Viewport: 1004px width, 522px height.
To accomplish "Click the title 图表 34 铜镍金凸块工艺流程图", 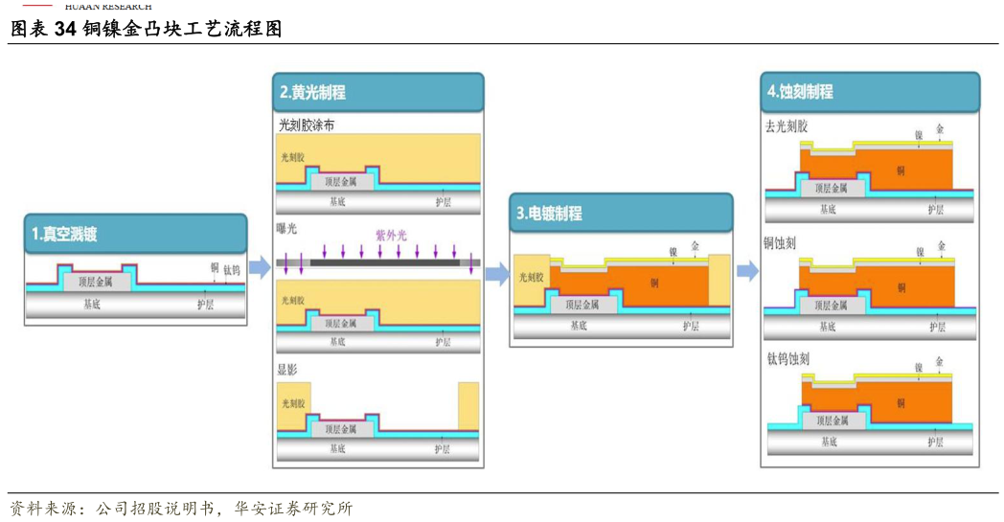I will [146, 29].
